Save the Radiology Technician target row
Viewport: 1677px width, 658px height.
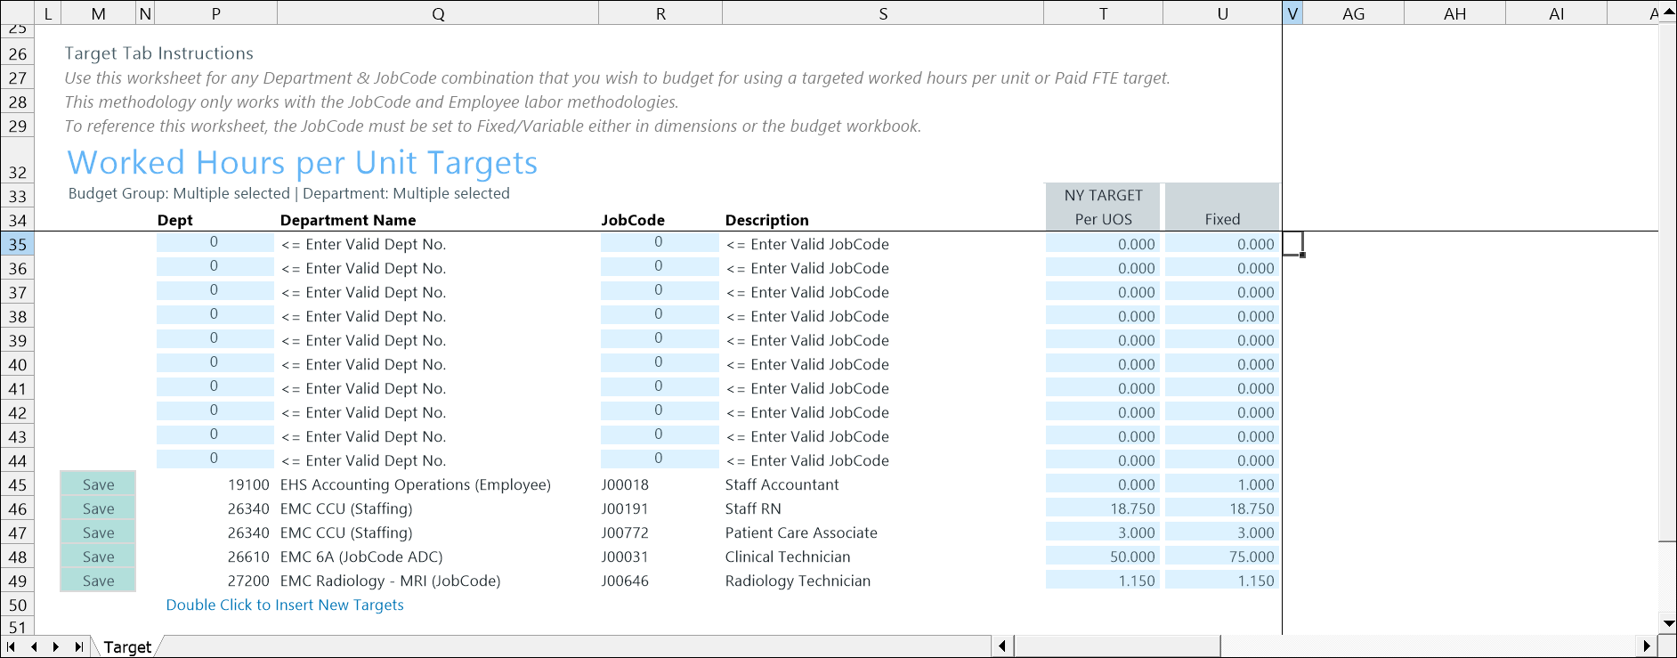tap(98, 581)
